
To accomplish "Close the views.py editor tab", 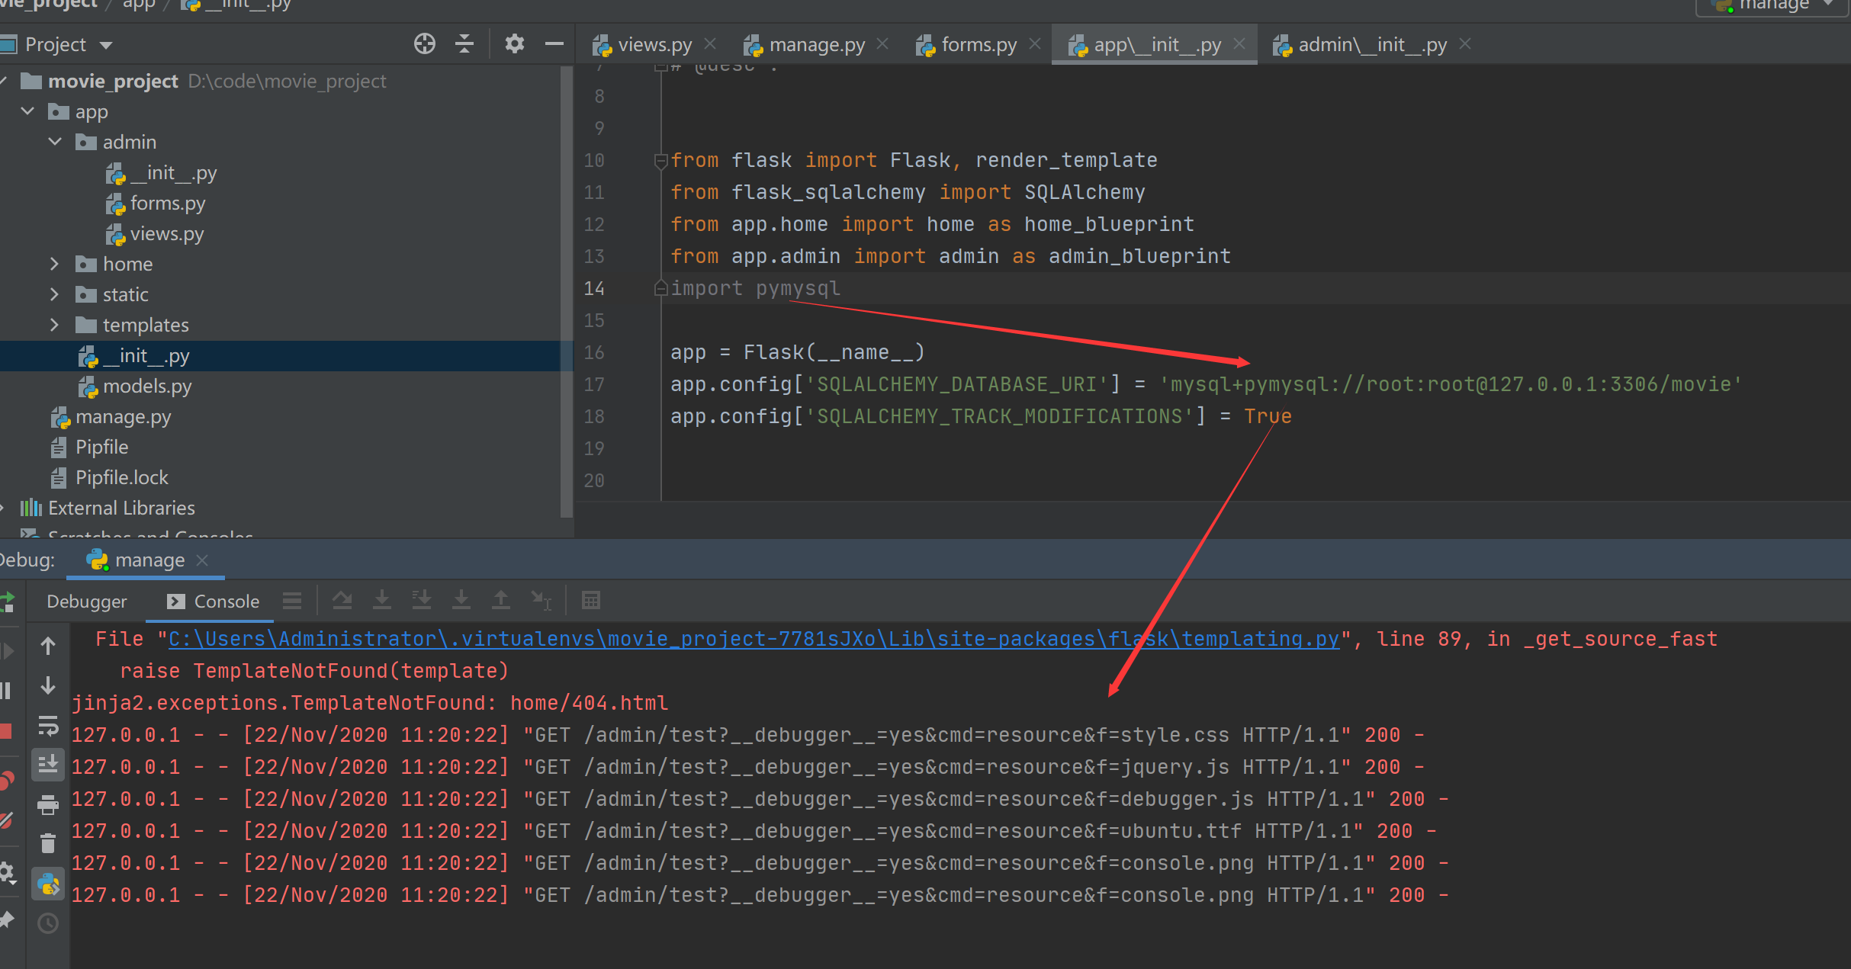I will click(x=710, y=44).
